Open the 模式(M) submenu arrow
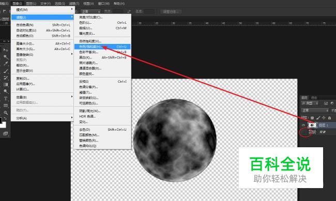Image resolution: width=336 pixels, height=201 pixels. (x=72, y=9)
